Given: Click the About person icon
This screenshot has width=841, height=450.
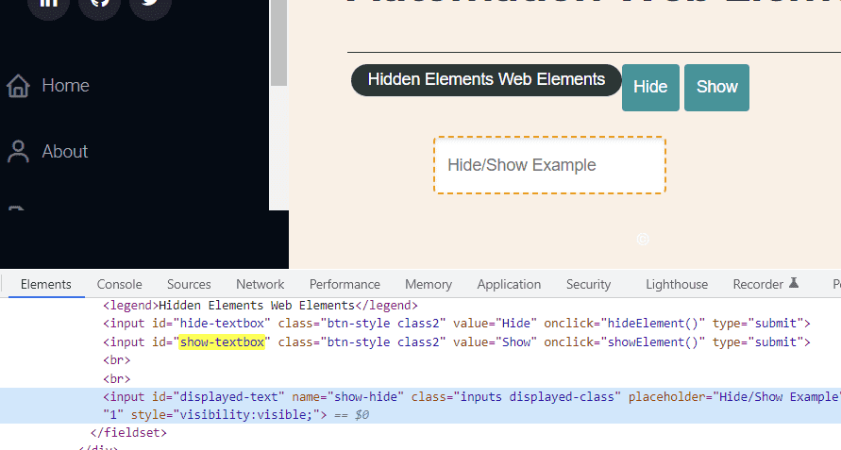Looking at the screenshot, I should tap(18, 151).
